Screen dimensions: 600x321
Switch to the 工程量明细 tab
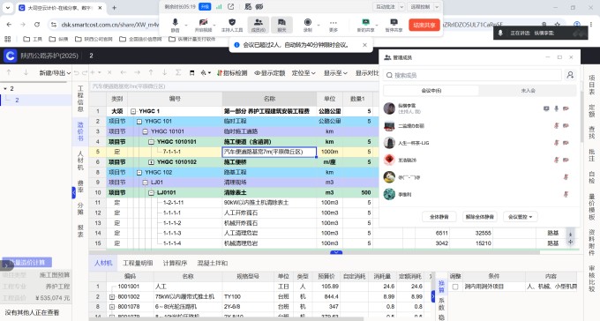(138, 263)
